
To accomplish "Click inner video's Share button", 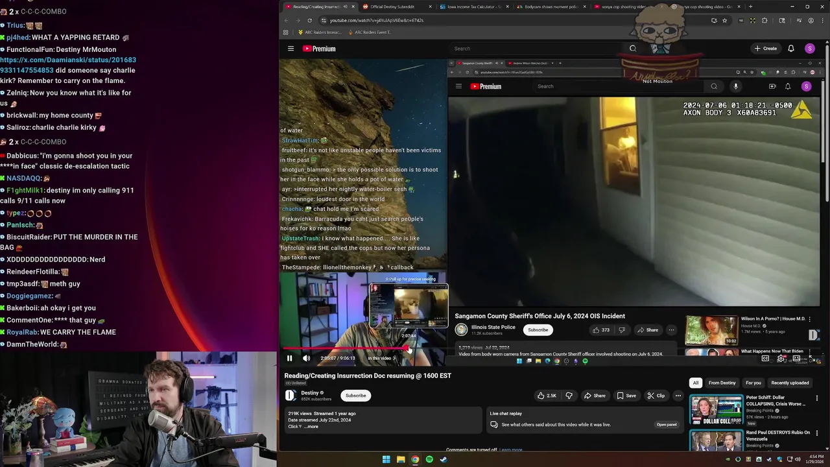I will click(647, 329).
